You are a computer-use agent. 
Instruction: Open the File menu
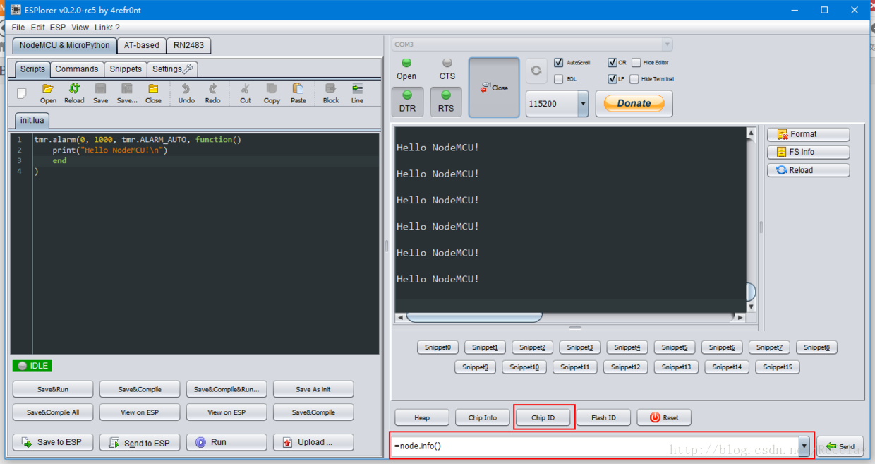(18, 28)
